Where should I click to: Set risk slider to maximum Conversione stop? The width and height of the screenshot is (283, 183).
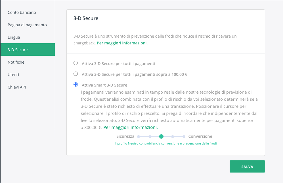184,136
